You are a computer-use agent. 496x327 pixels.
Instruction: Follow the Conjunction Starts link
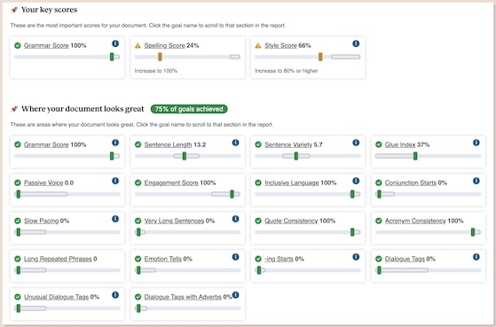click(x=411, y=183)
